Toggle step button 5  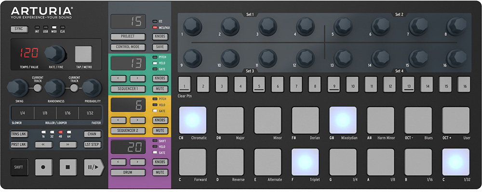coord(259,84)
